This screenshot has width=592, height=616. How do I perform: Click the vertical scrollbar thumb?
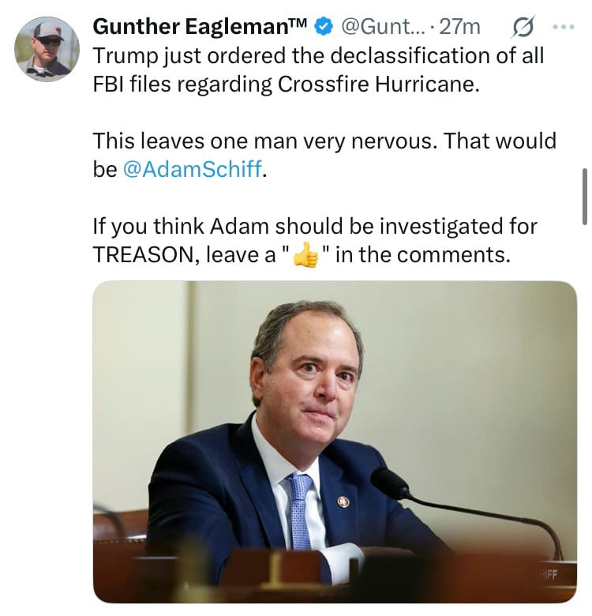tap(584, 196)
